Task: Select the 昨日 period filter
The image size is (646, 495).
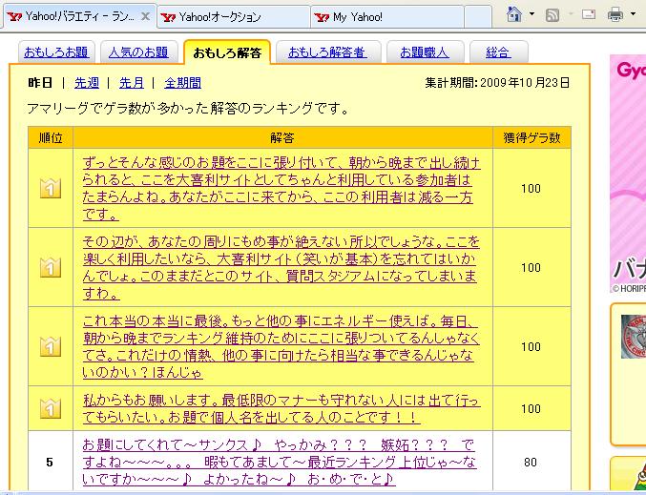Action: pyautogui.click(x=40, y=83)
